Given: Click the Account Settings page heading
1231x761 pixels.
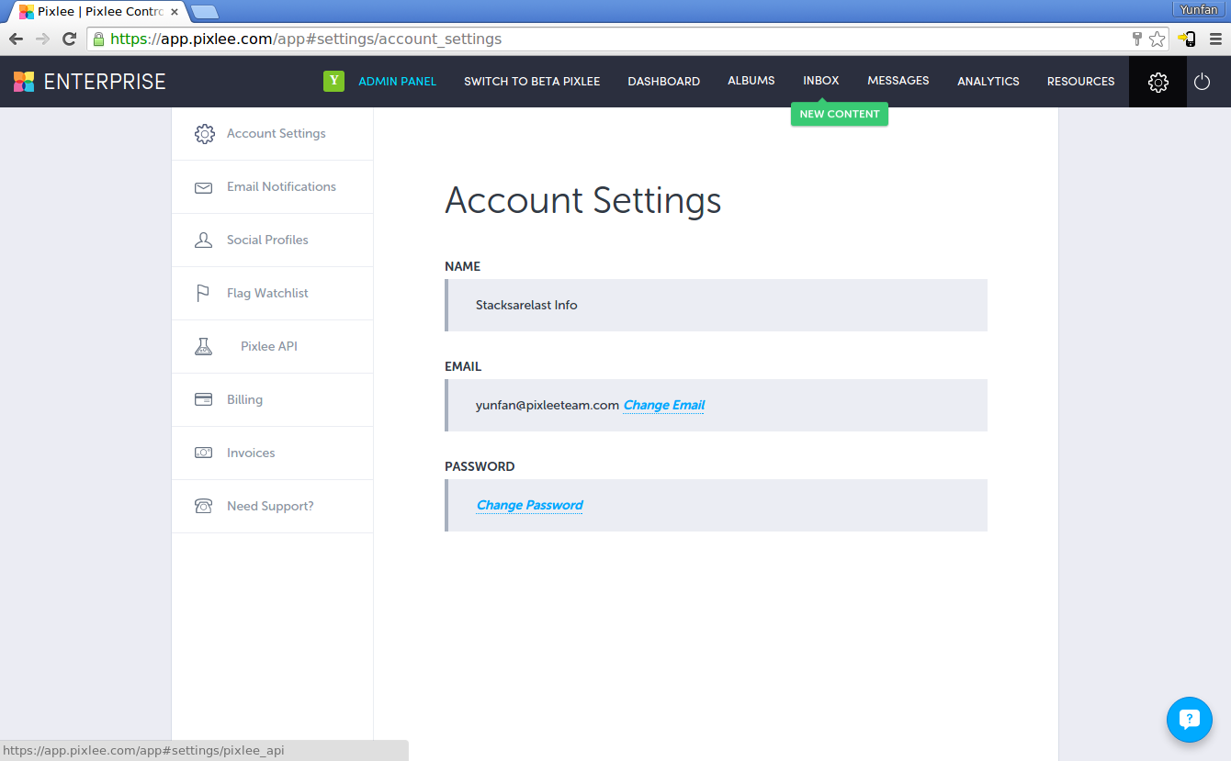Looking at the screenshot, I should pyautogui.click(x=583, y=201).
